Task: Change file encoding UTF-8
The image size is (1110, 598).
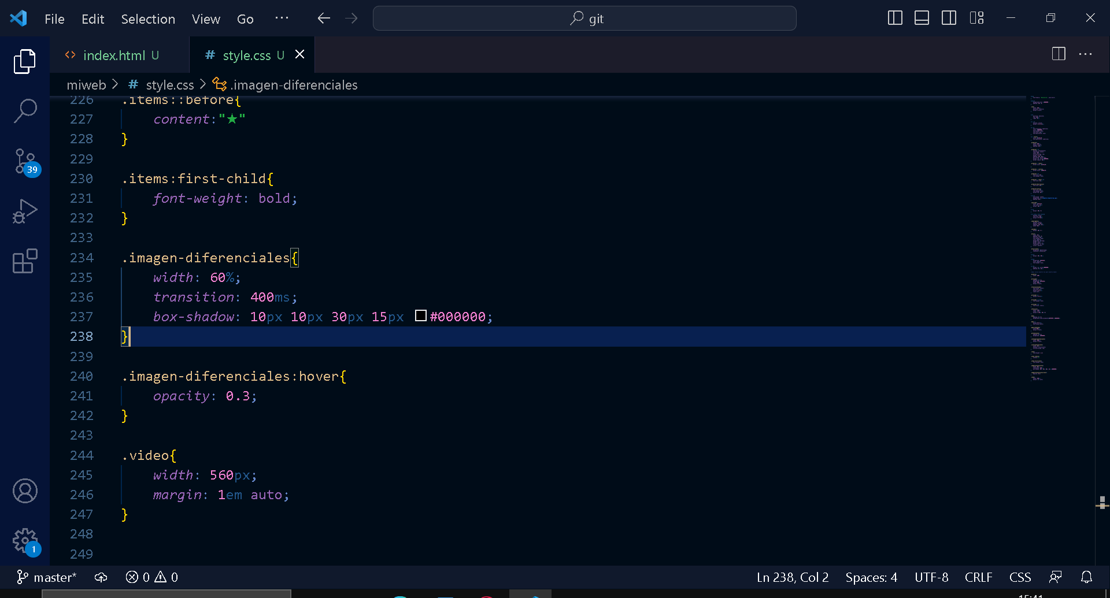Action: 931,577
